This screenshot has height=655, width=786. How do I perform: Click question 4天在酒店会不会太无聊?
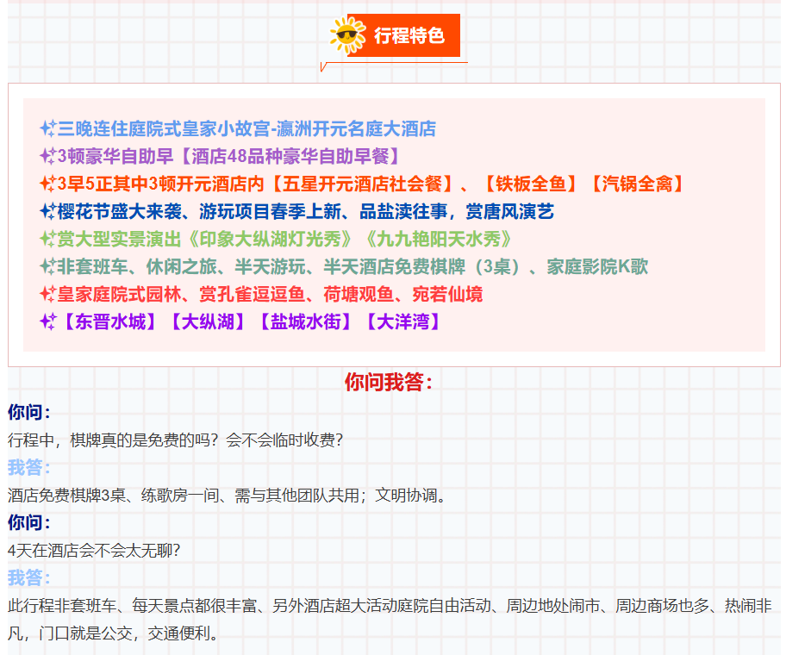(94, 550)
